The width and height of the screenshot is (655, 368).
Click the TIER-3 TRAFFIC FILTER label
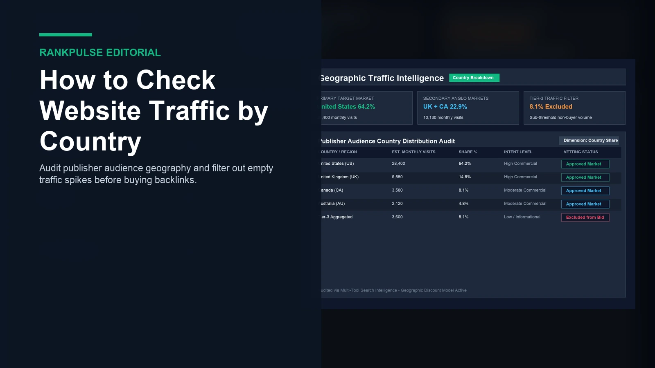554,98
